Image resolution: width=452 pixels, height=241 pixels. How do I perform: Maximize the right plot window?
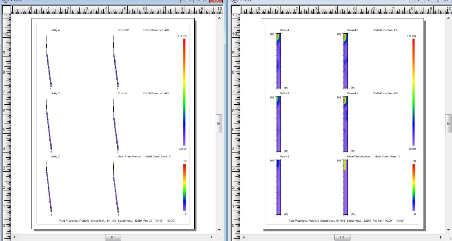(x=429, y=1)
